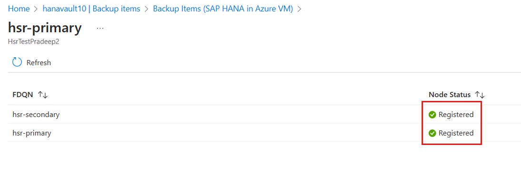Click the Node Status column header
This screenshot has height=181, width=521.
pos(450,95)
